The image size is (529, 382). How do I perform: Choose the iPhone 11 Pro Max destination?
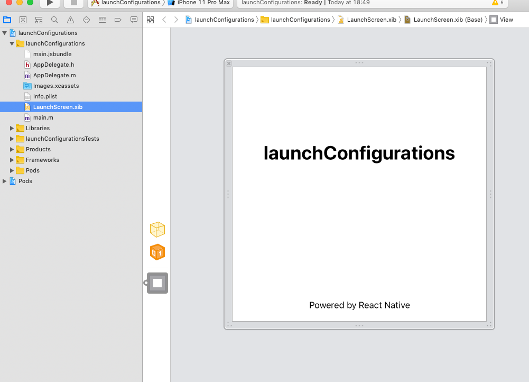pyautogui.click(x=199, y=3)
